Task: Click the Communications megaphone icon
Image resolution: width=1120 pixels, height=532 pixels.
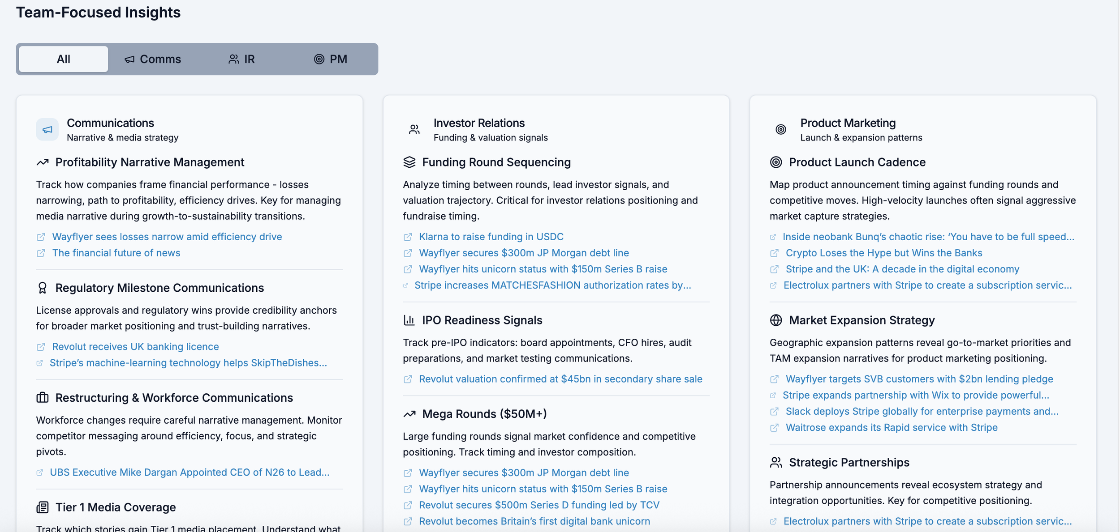Action: [47, 130]
